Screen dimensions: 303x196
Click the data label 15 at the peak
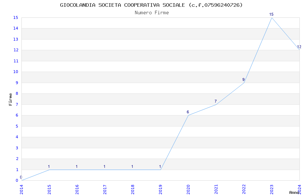tap(271, 14)
